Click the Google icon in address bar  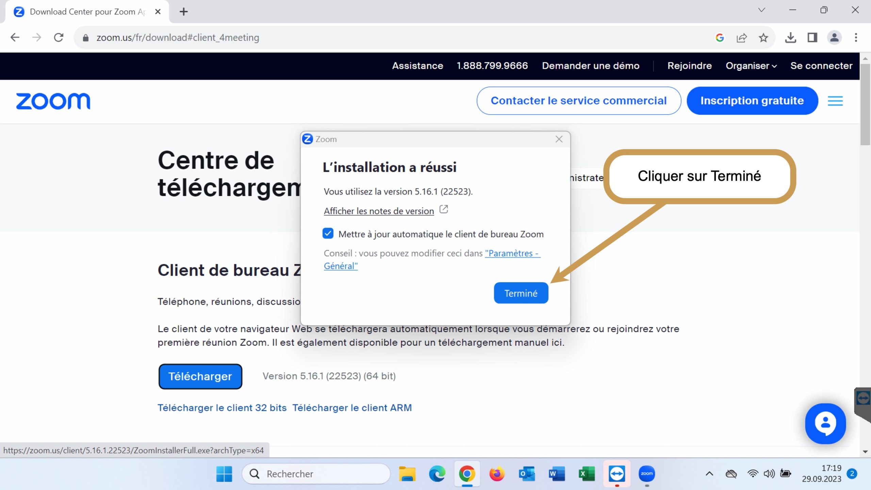click(720, 37)
